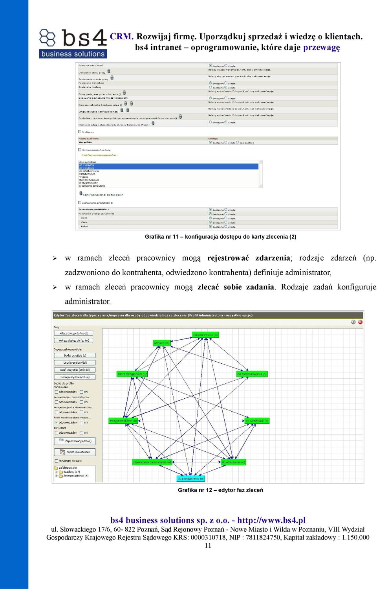This screenshot has width=377, height=589.
Task: Click the wydano (w) graph node
Action: coord(162,343)
